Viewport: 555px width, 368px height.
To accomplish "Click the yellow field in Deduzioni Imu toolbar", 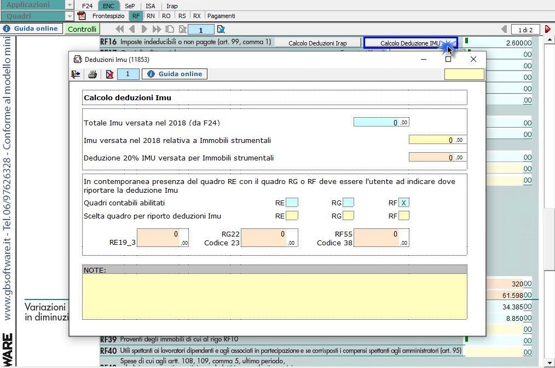I will coord(464,74).
